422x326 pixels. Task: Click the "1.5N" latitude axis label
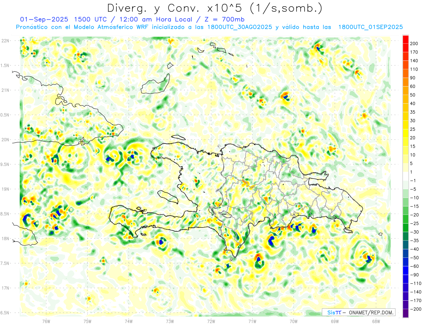5,65
